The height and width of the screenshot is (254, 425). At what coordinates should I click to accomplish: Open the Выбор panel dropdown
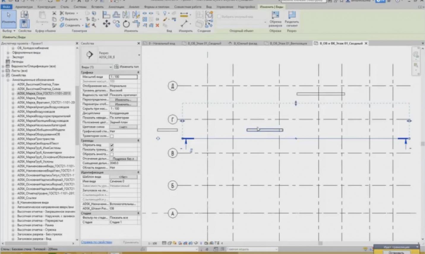click(x=9, y=31)
